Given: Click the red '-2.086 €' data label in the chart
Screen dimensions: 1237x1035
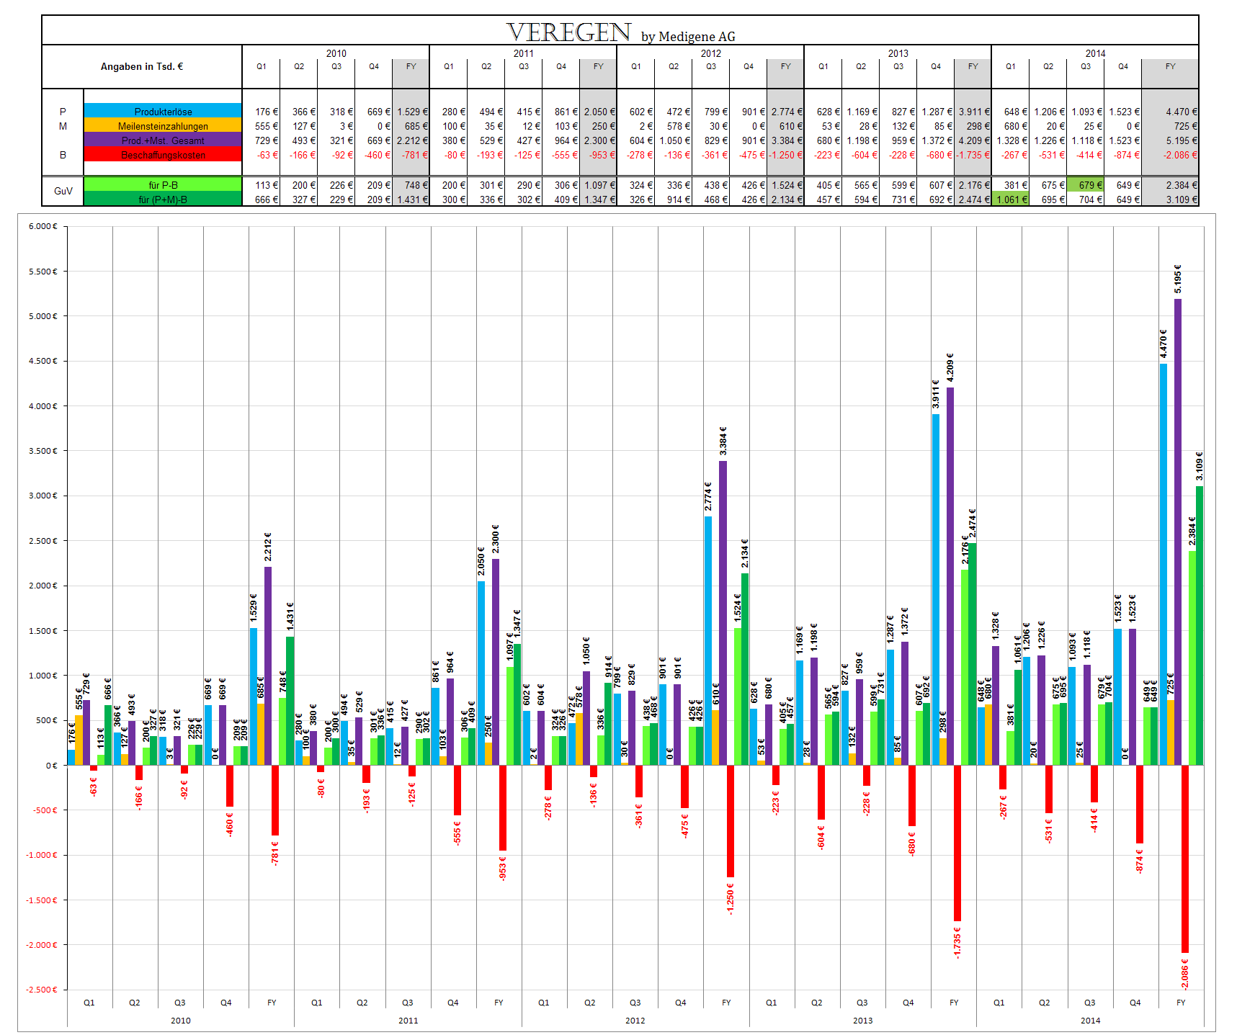Looking at the screenshot, I should pyautogui.click(x=1185, y=974).
